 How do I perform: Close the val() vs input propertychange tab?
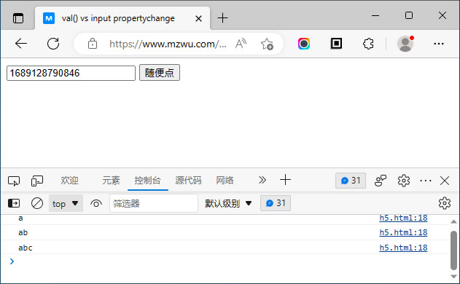point(198,18)
